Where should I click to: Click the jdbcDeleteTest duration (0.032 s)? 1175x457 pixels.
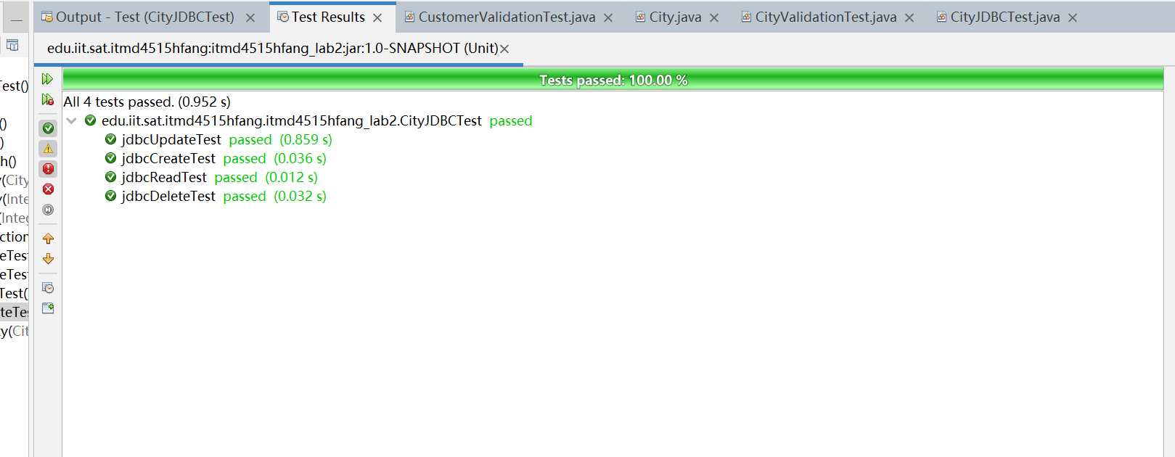click(300, 197)
